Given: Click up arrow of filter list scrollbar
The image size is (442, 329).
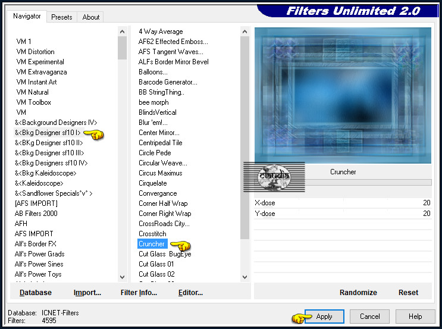Looking at the screenshot, I should [244, 32].
